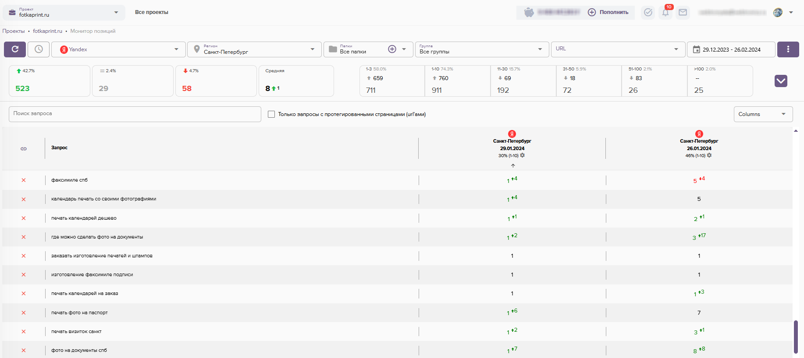Click the table vertical scrollbar thumb
804x358 pixels.
[x=796, y=336]
